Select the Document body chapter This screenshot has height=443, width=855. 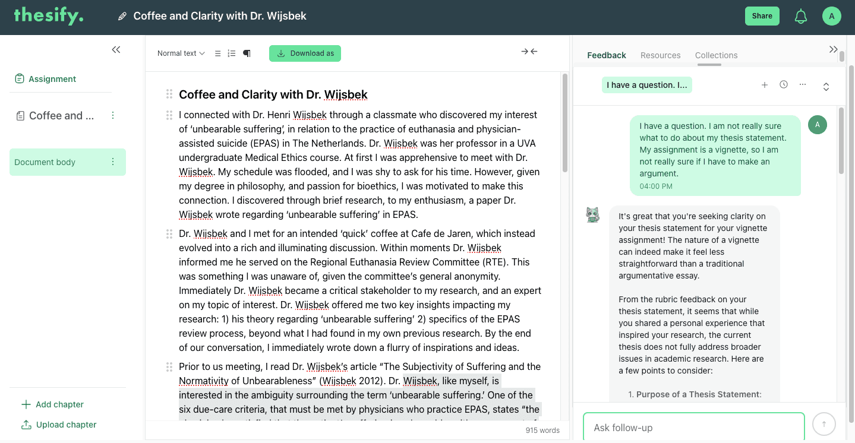coord(68,162)
